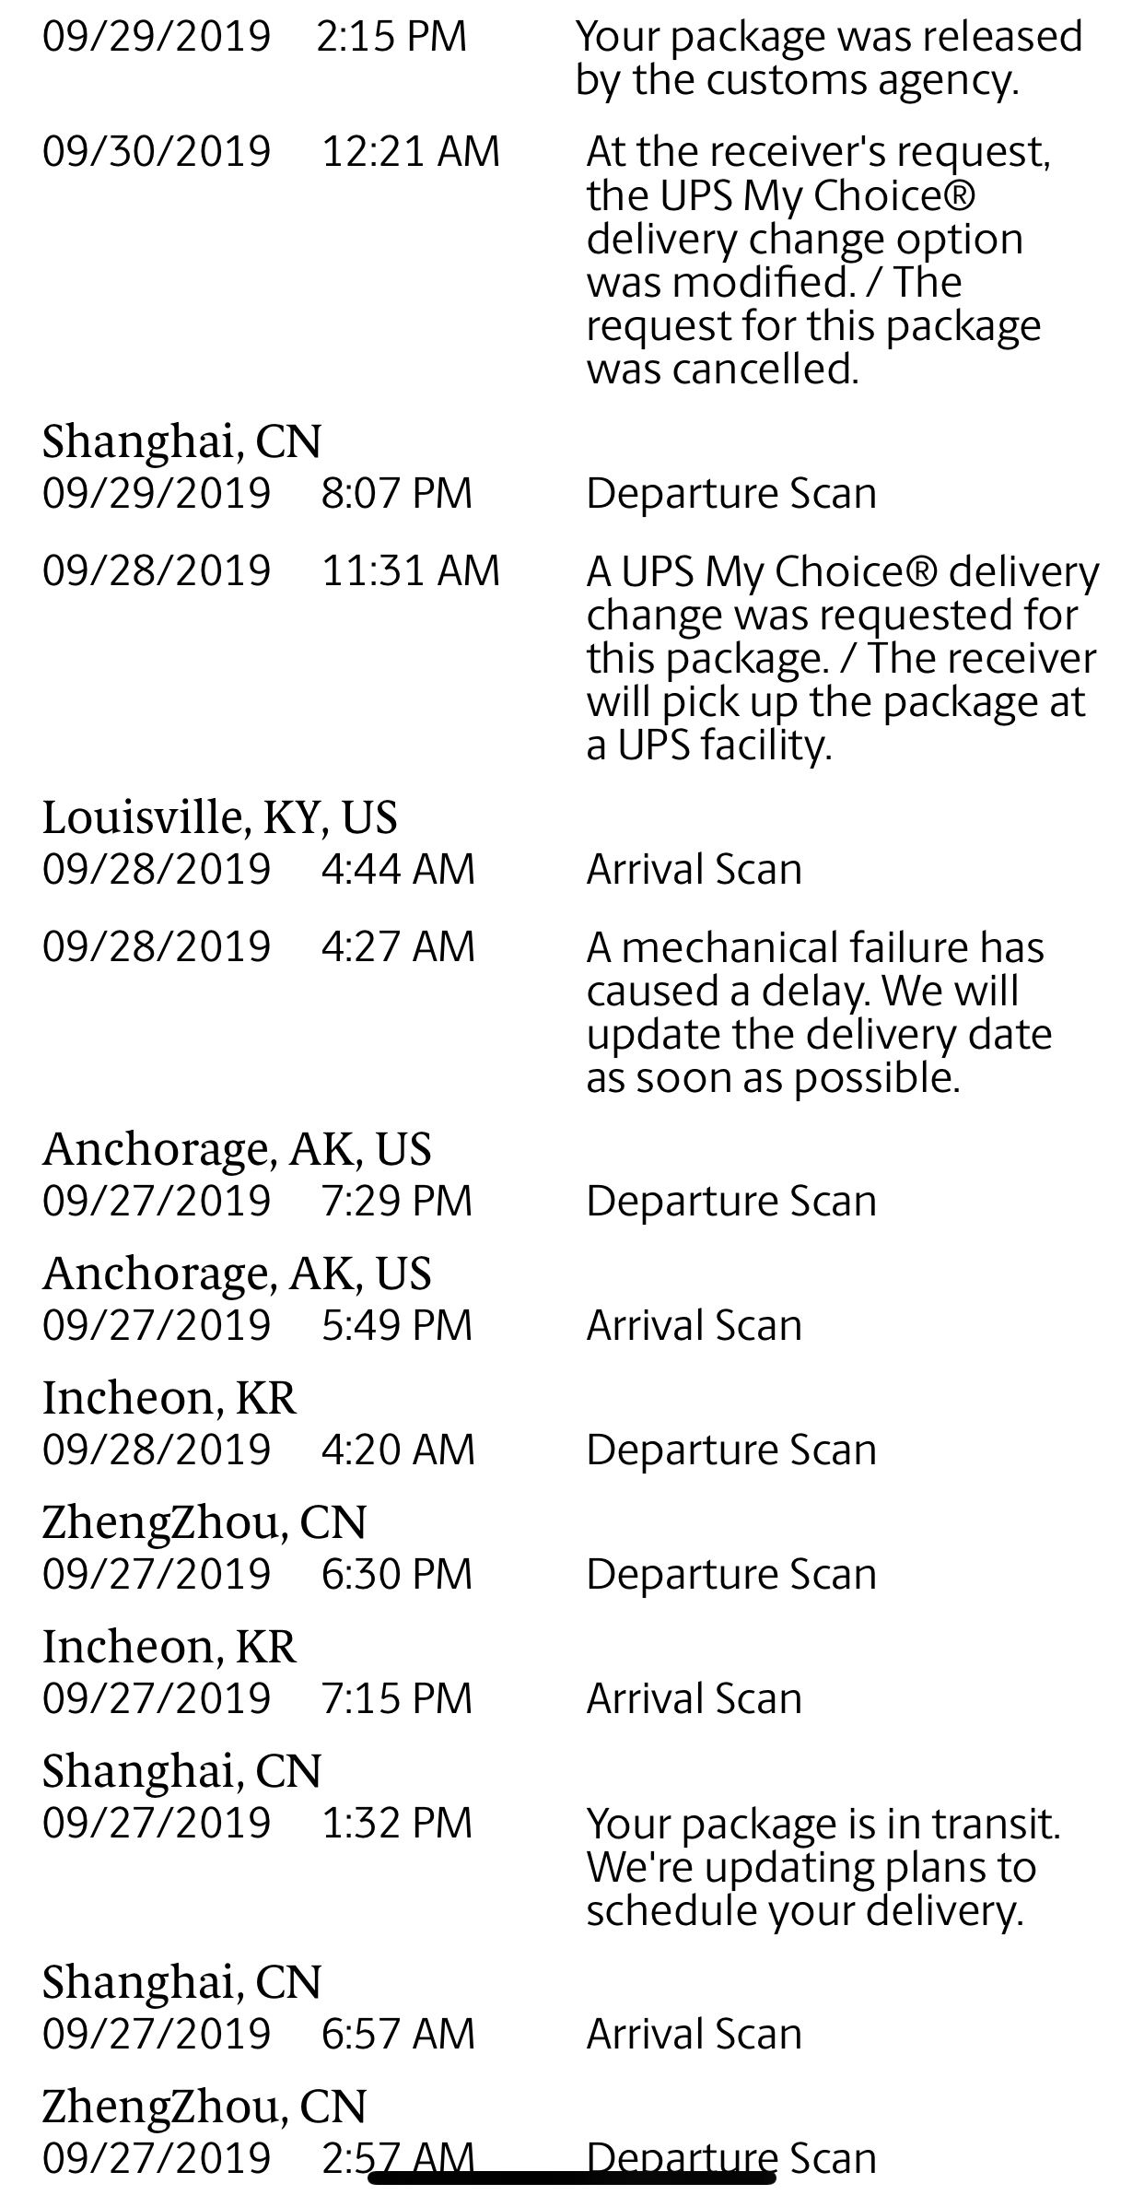Tap the 09/28/2019 11:31 AM timestamp
The height and width of the screenshot is (2207, 1144).
271,570
